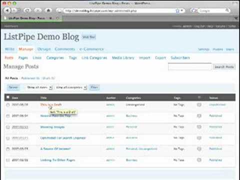Click the browser Forward arrow button
240x180 pixels.
(14, 10)
